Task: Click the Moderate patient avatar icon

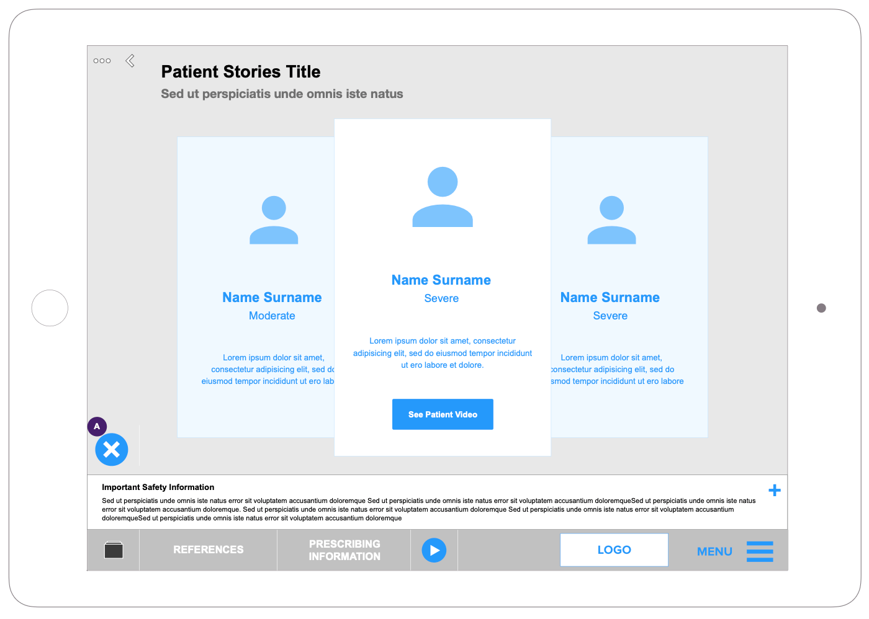Action: coord(274,220)
